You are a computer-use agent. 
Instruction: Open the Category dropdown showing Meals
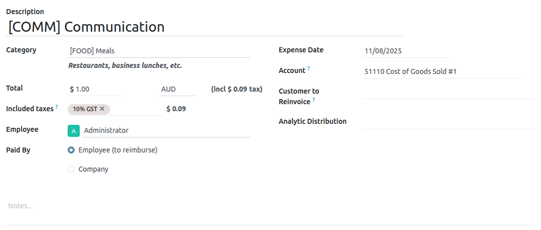coord(159,51)
